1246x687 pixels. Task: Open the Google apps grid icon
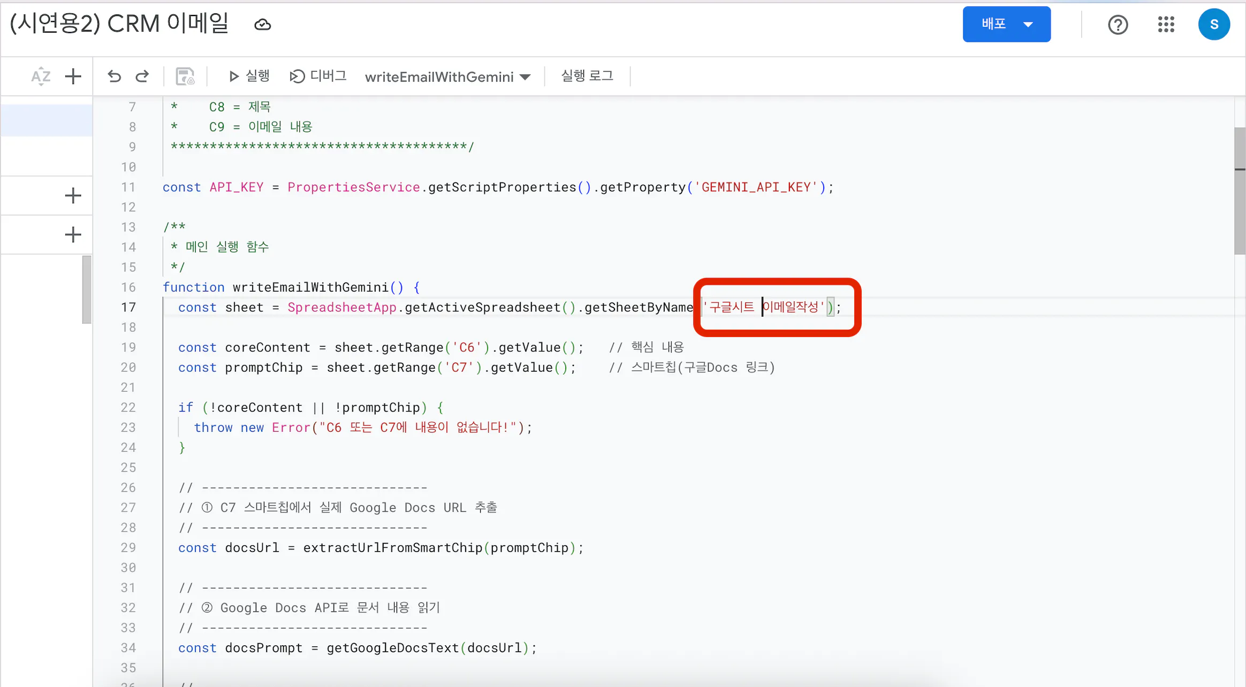1166,25
